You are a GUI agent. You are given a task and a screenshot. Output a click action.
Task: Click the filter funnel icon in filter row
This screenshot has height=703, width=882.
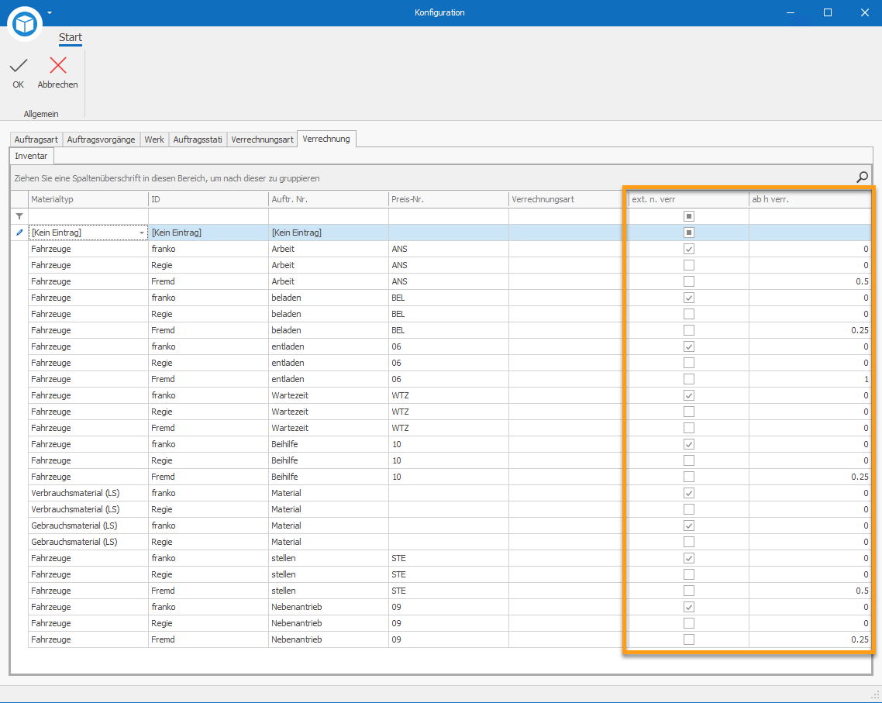tap(19, 216)
